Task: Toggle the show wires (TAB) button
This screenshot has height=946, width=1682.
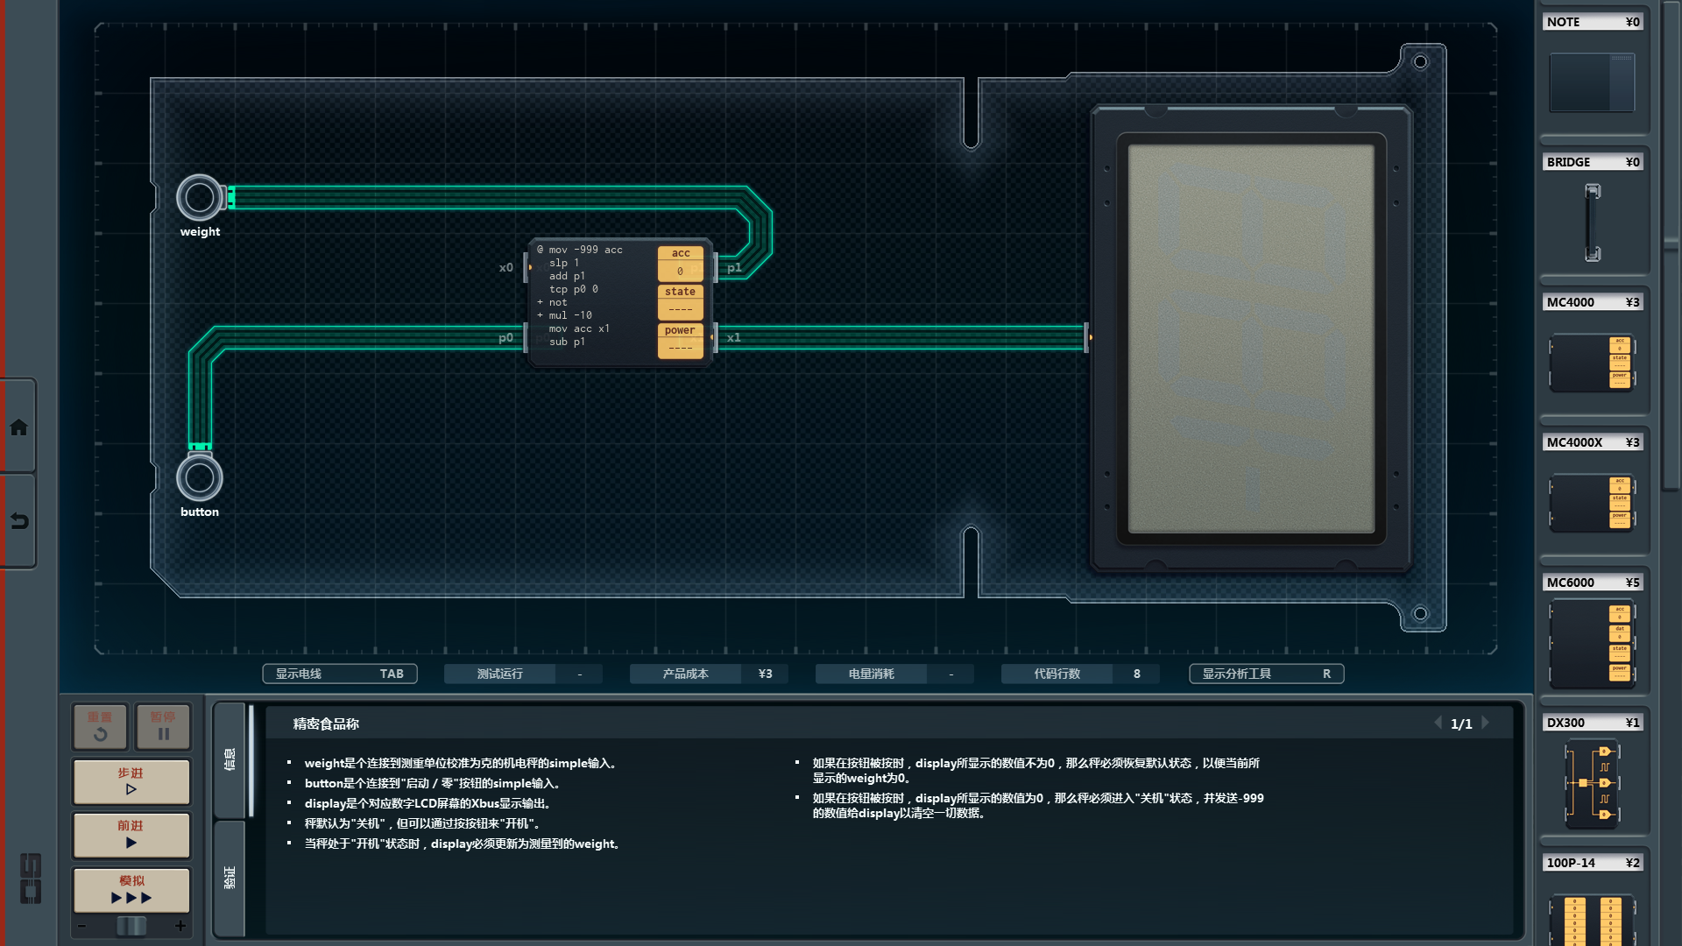Action: [x=340, y=674]
